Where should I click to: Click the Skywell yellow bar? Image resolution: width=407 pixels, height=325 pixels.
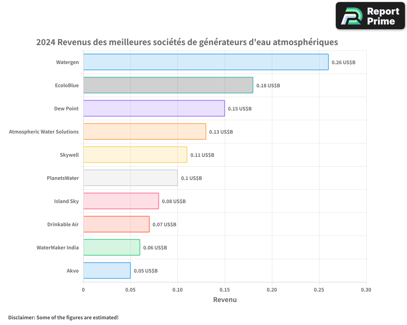(135, 155)
